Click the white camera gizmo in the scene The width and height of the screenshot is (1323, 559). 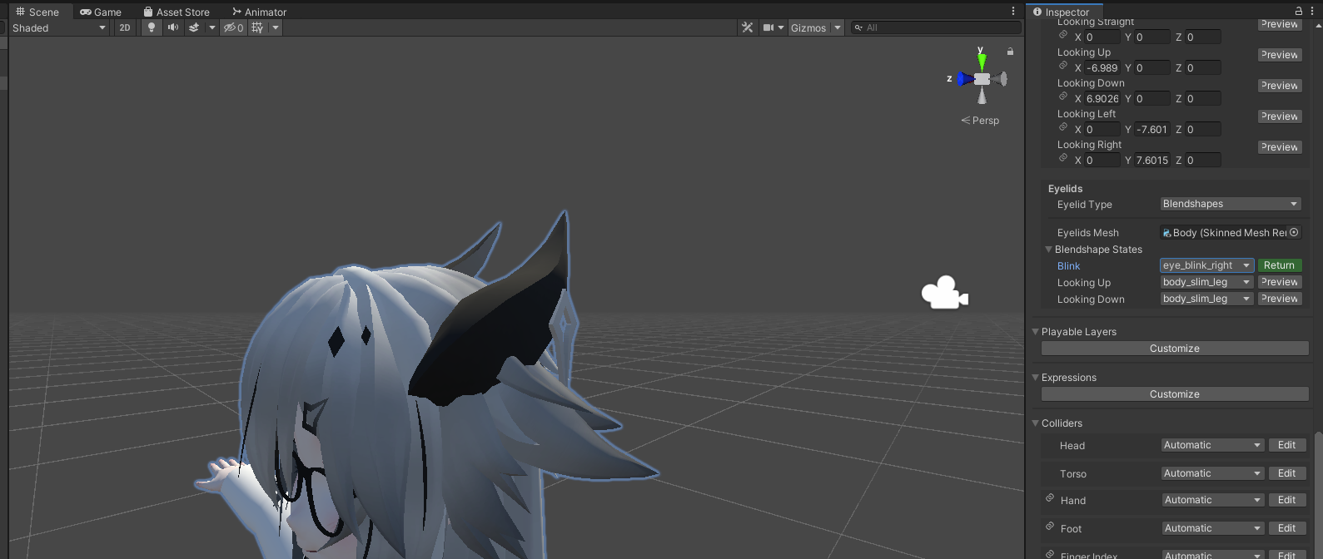(x=944, y=293)
